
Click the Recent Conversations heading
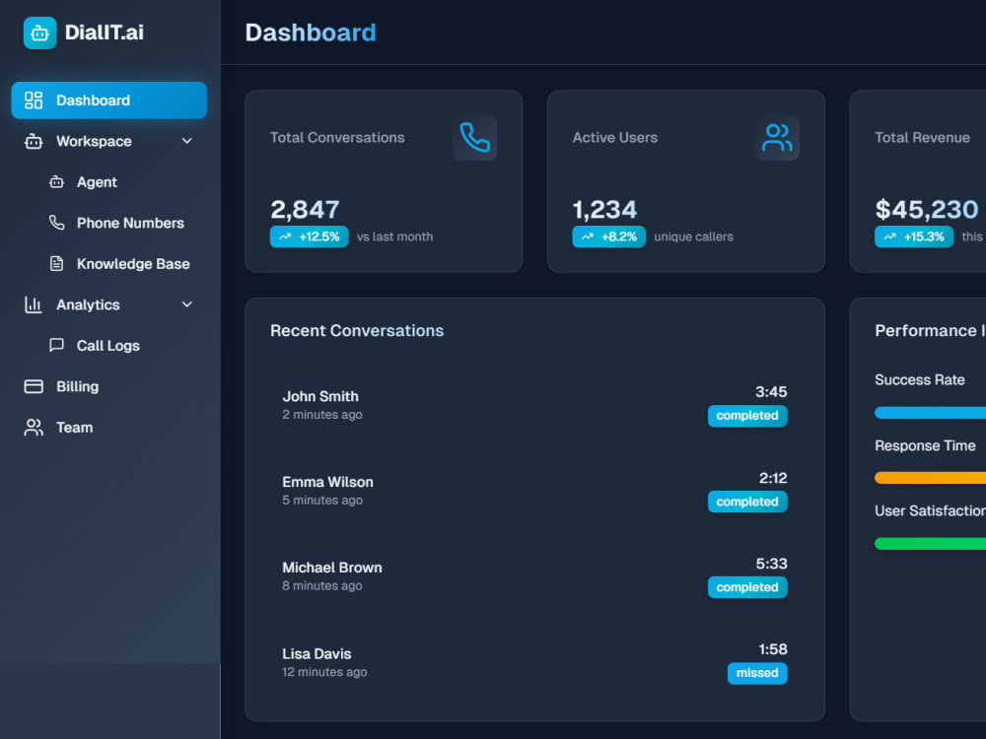pos(357,330)
